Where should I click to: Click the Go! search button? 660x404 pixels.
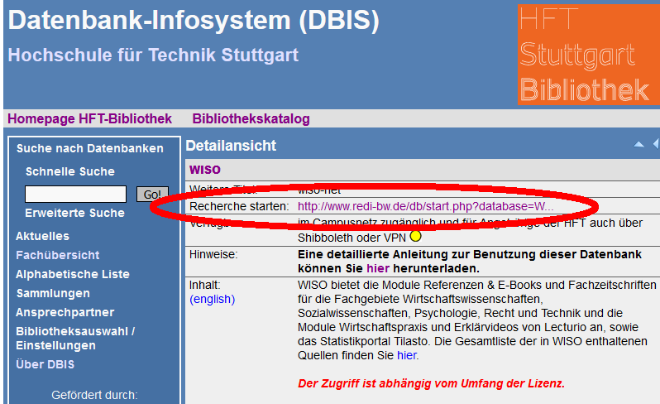(x=152, y=195)
